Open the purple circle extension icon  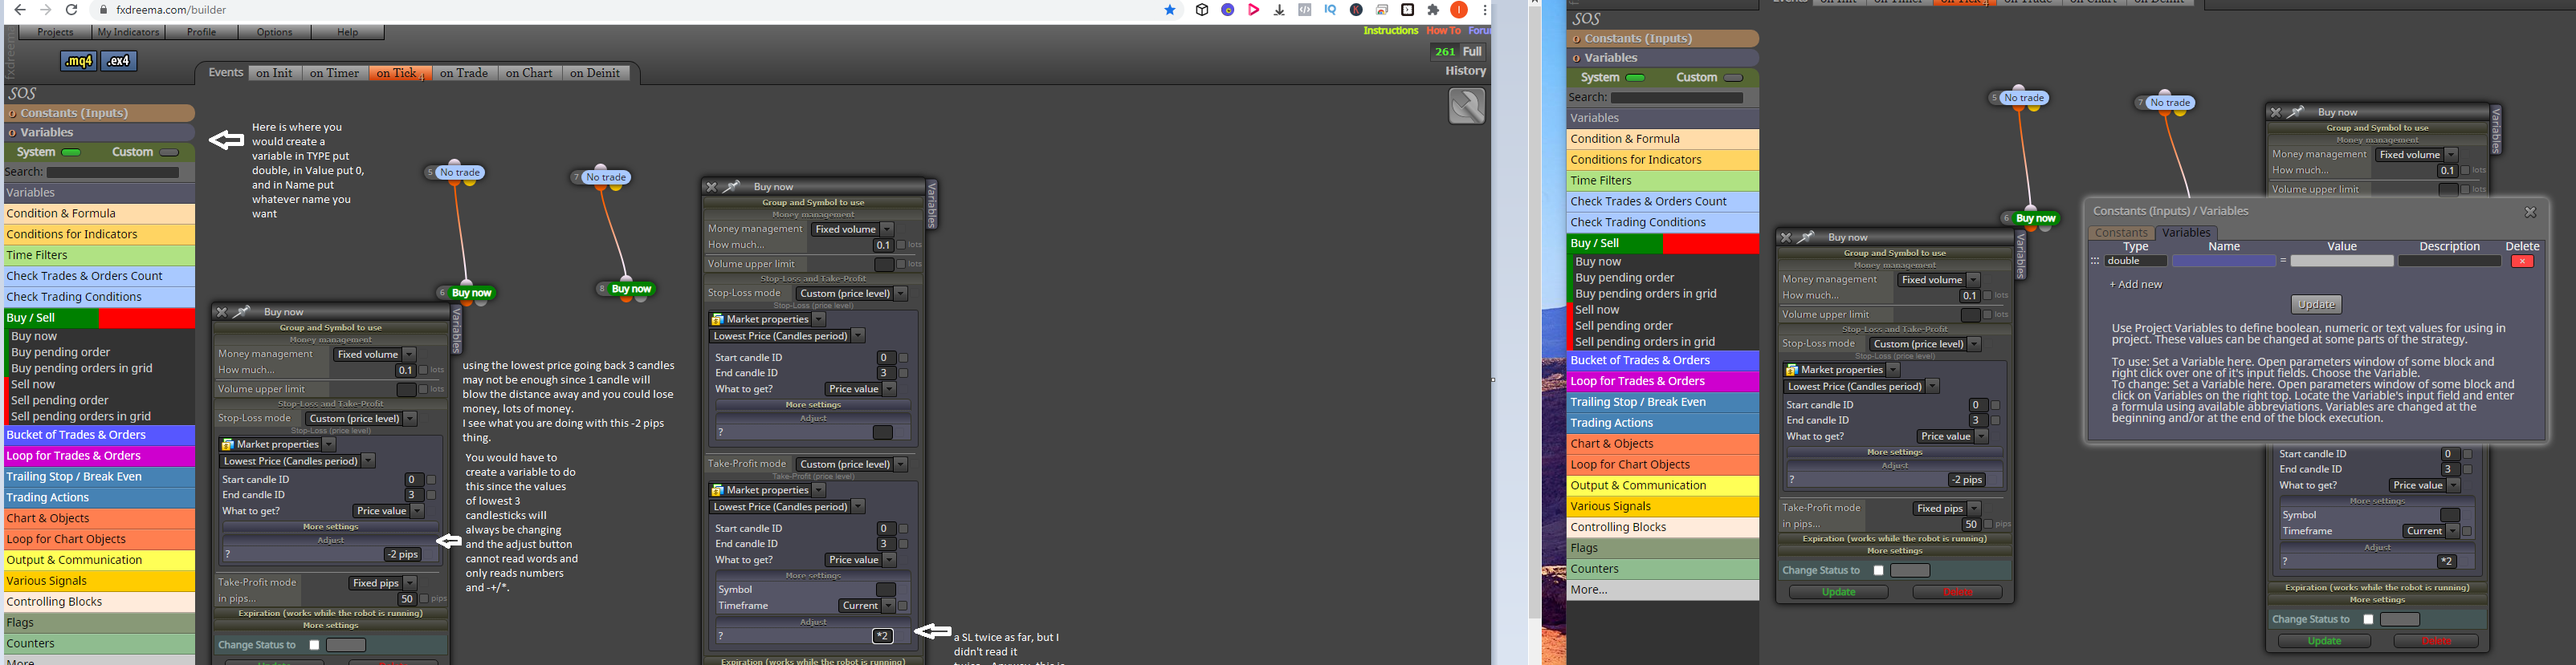coord(1228,10)
